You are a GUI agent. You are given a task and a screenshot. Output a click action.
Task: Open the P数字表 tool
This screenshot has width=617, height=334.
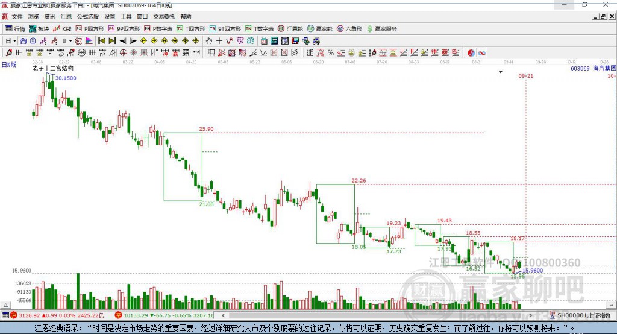[x=158, y=29]
